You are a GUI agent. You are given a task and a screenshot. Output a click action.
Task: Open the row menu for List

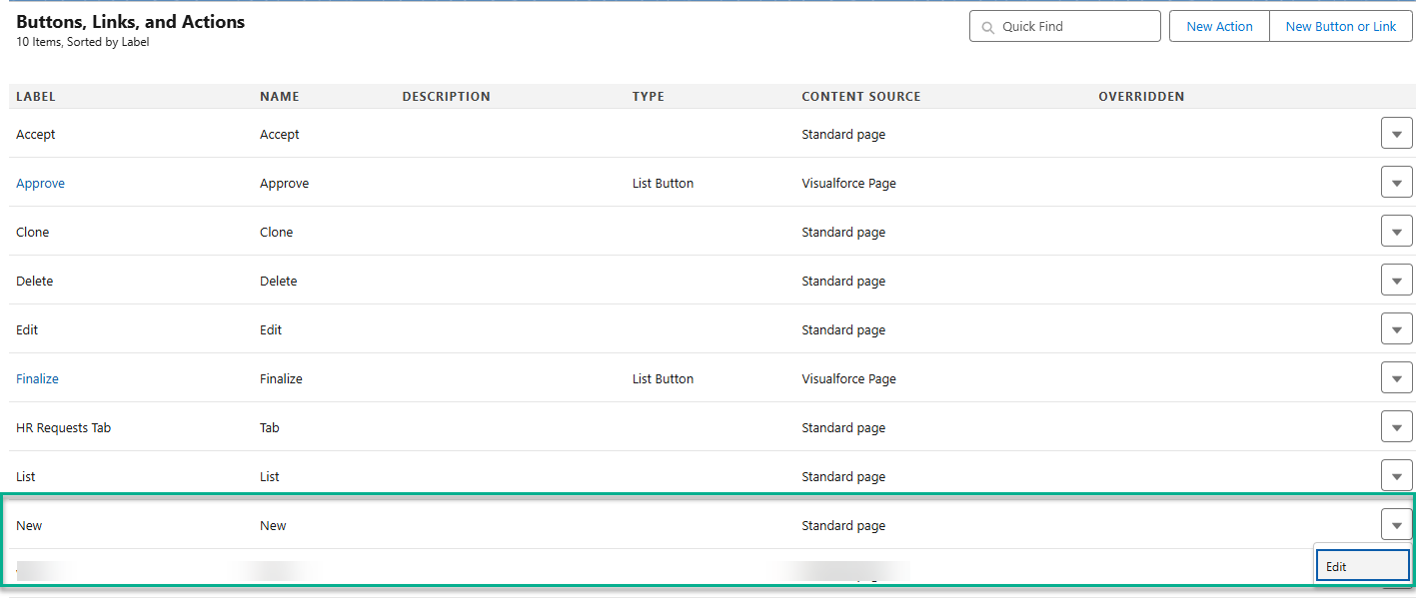pos(1396,475)
